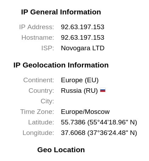Click the Novogara LTD ISP name
The image size is (149, 161).
tap(83, 48)
